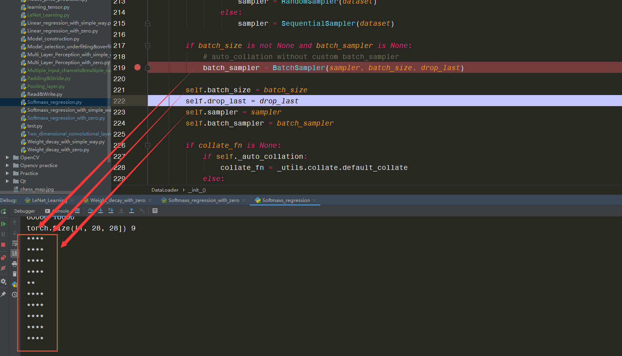Toggle soft-wrap in the console
Viewport: 622px width, 356px height.
(x=15, y=243)
